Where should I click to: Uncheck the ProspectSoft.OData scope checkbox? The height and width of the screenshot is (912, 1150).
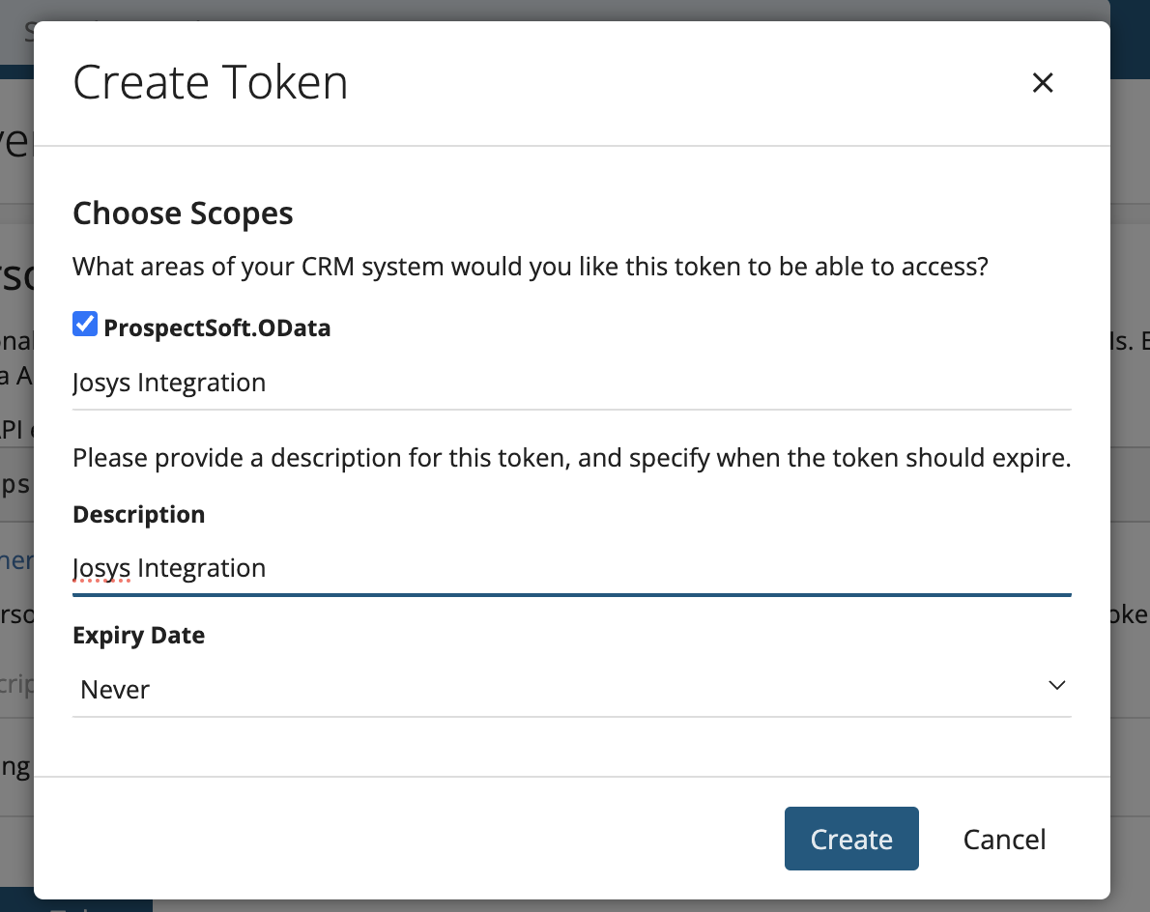click(x=85, y=325)
